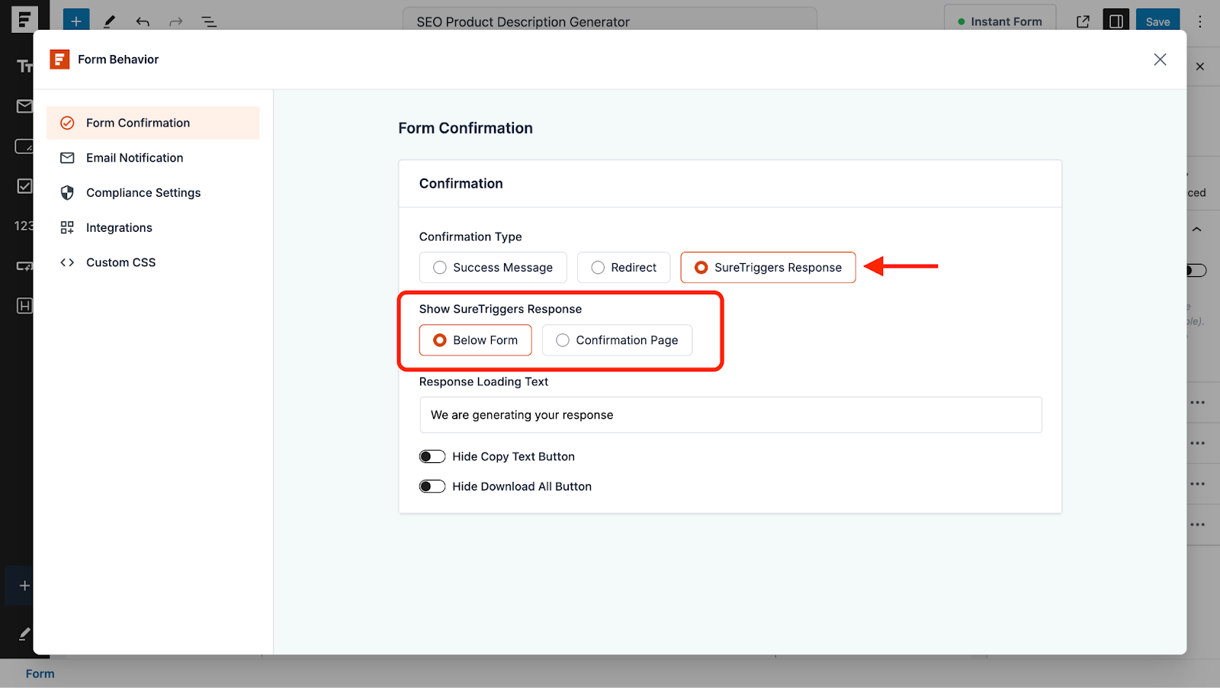Viewport: 1220px width, 688px height.
Task: Open an ellipsis menu on the right panel
Action: (x=1197, y=402)
